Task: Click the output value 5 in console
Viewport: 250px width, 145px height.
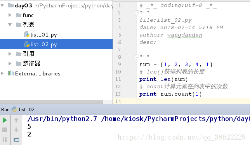Action: (29, 126)
